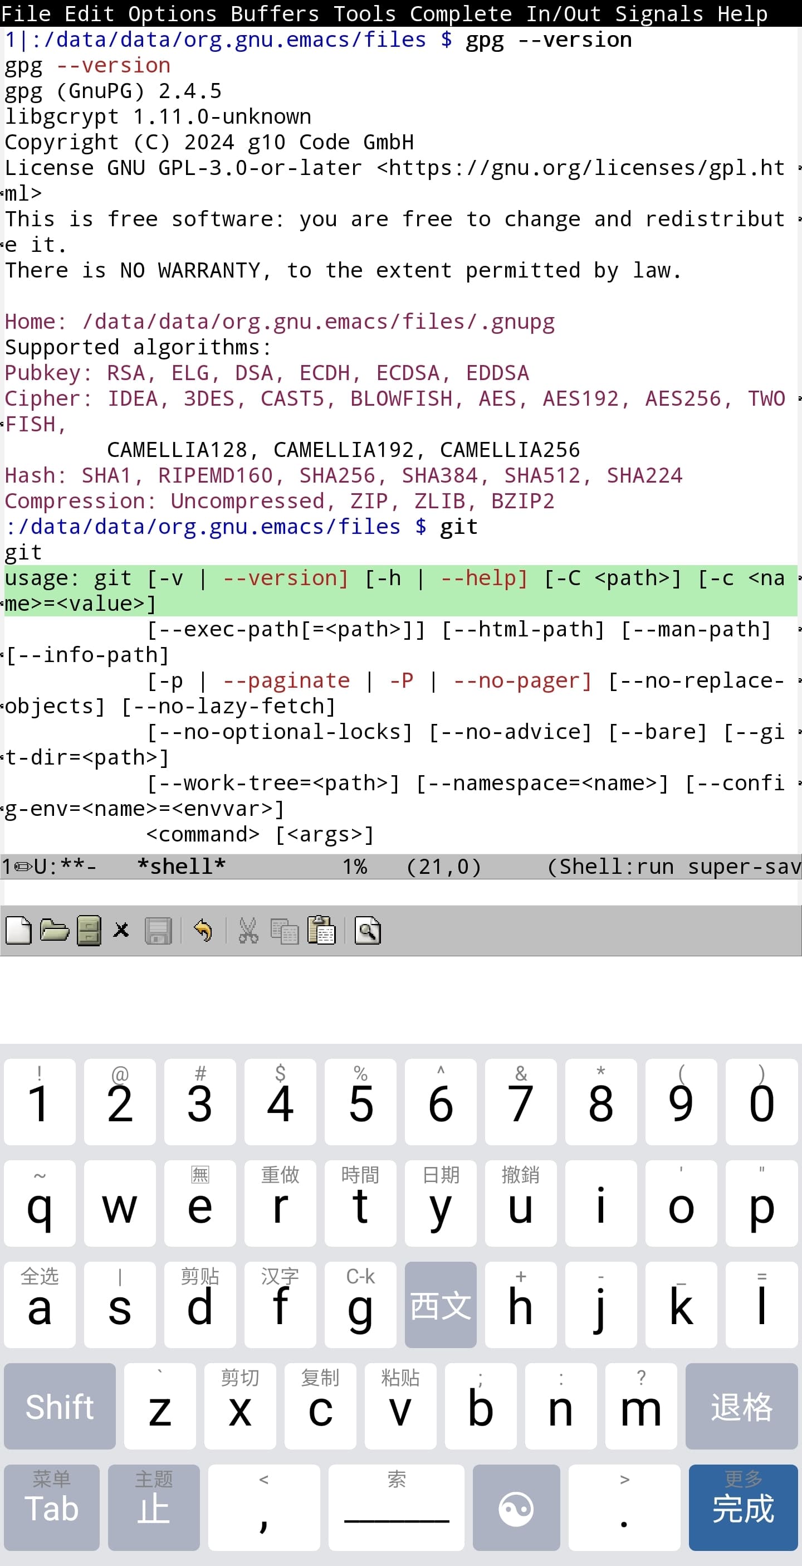Image resolution: width=802 pixels, height=1566 pixels.
Task: Tap the number 0 key
Action: coord(761,1102)
